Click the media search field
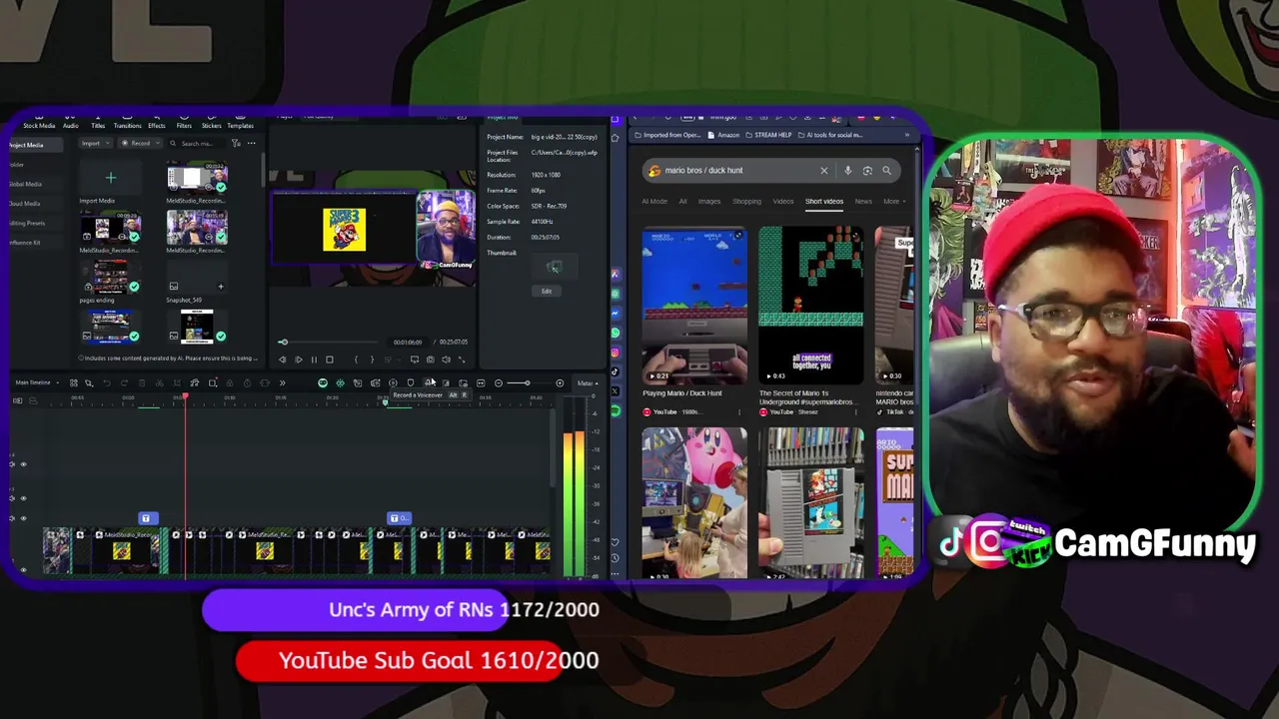The image size is (1279, 719). [197, 144]
